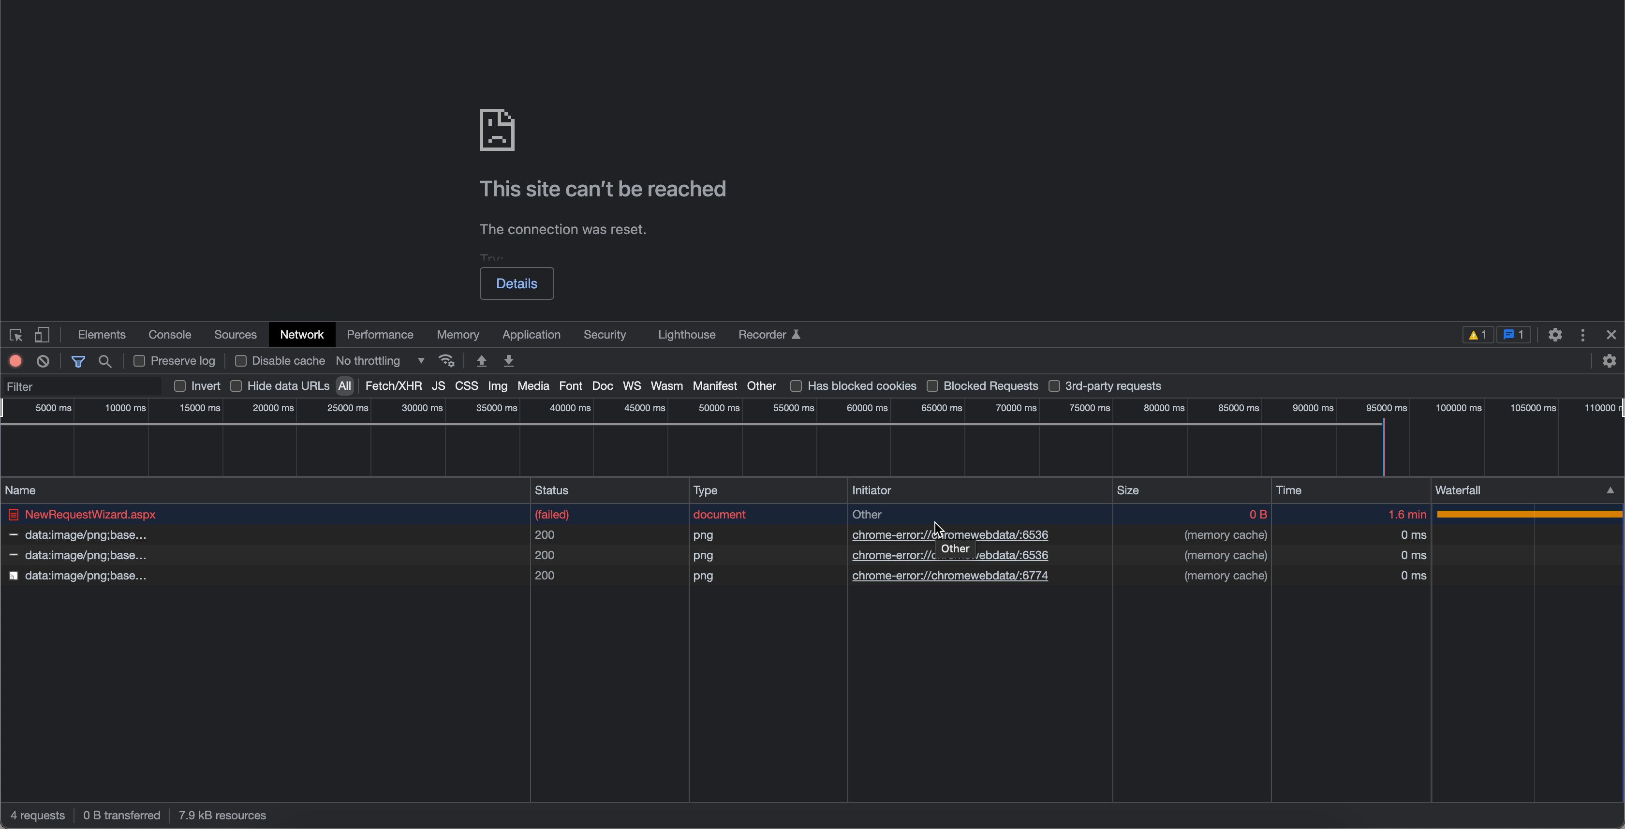Clear the network log
1625x829 pixels.
[43, 361]
